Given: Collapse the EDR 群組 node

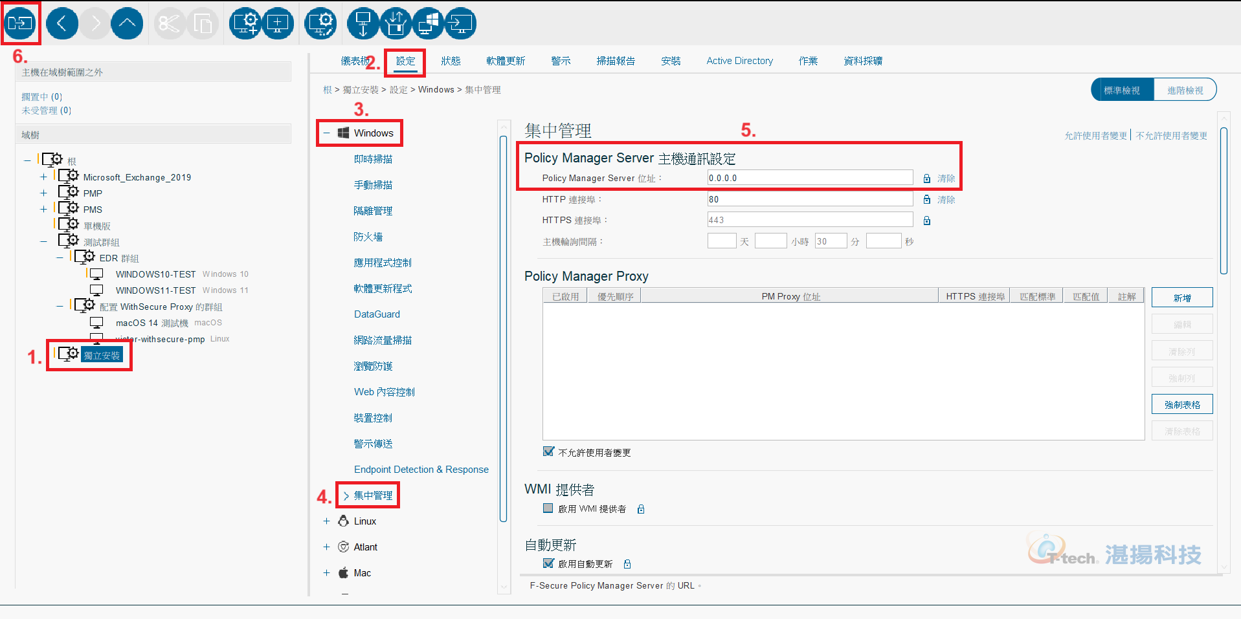Looking at the screenshot, I should point(60,257).
